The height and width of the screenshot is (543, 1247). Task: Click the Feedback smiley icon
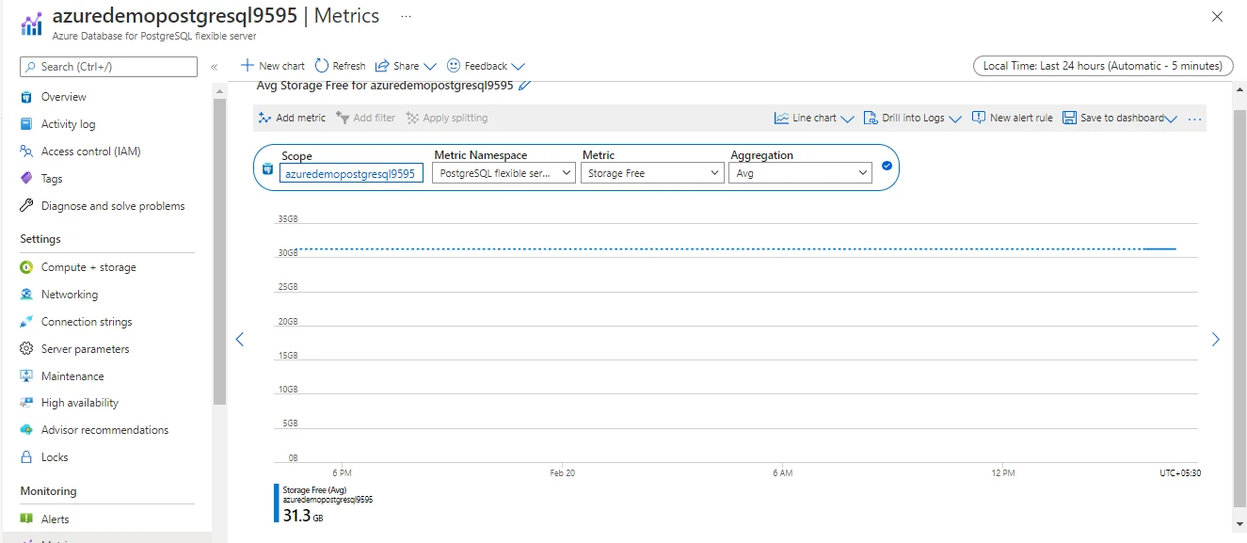454,66
